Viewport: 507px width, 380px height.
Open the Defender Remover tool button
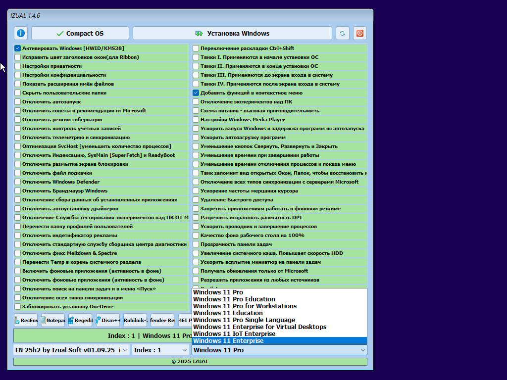[162, 320]
